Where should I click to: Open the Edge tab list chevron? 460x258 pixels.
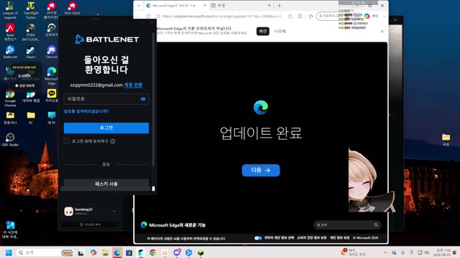point(139,6)
